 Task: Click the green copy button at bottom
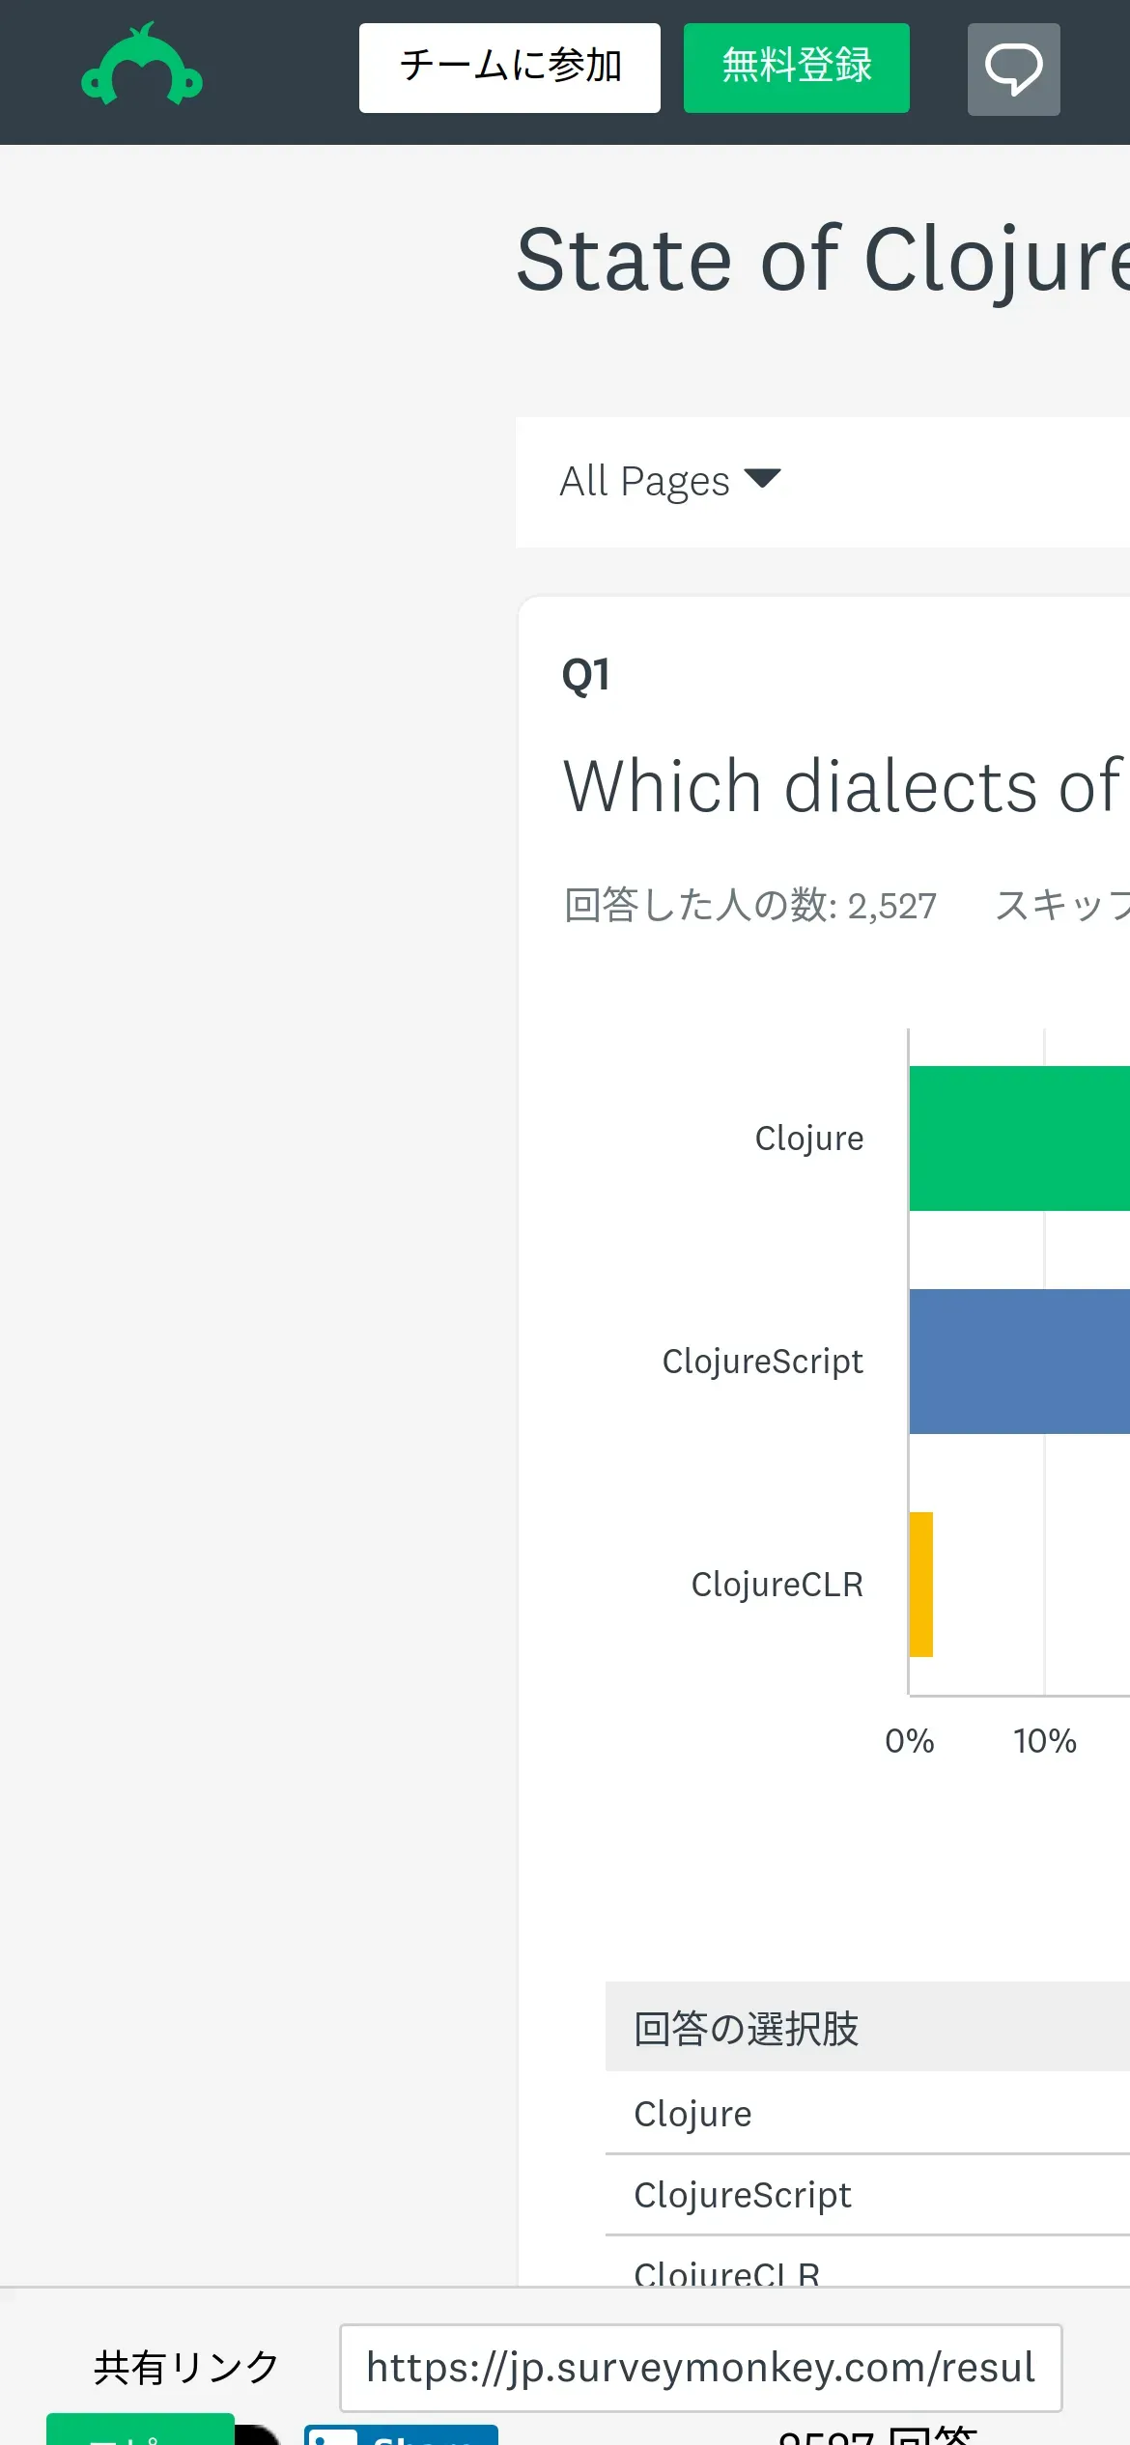[140, 2431]
